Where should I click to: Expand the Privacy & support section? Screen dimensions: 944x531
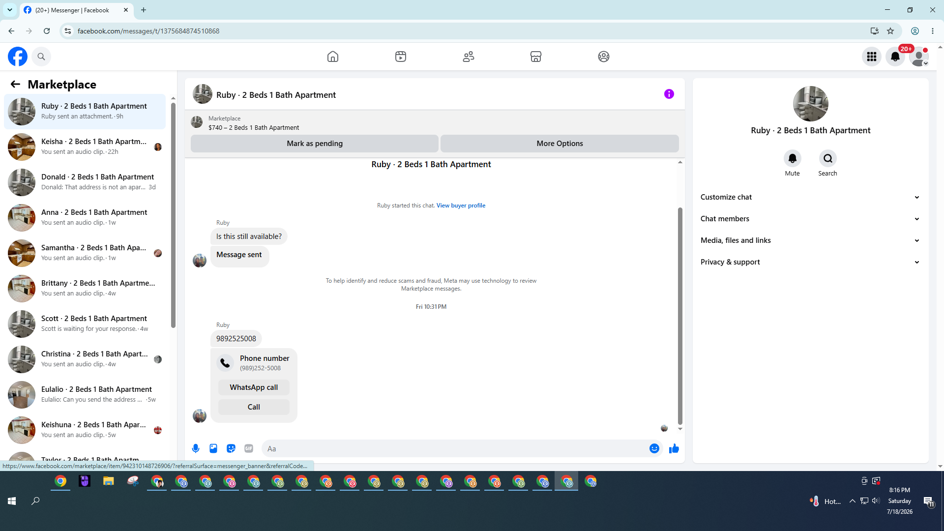pyautogui.click(x=810, y=262)
